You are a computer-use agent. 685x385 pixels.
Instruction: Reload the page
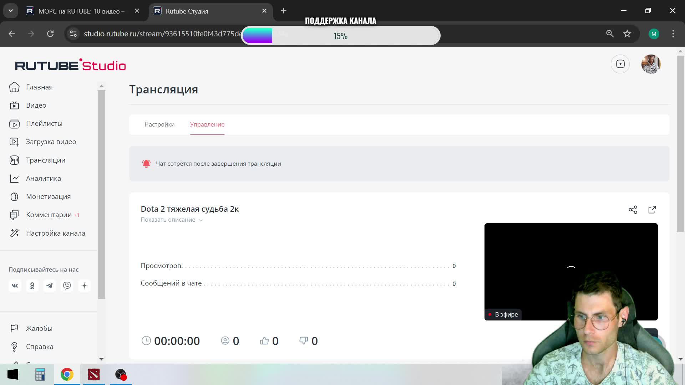(x=50, y=34)
